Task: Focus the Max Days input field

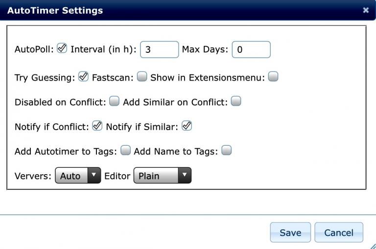Action: (251, 49)
